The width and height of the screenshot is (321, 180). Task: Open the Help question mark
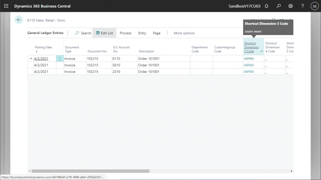point(303,6)
